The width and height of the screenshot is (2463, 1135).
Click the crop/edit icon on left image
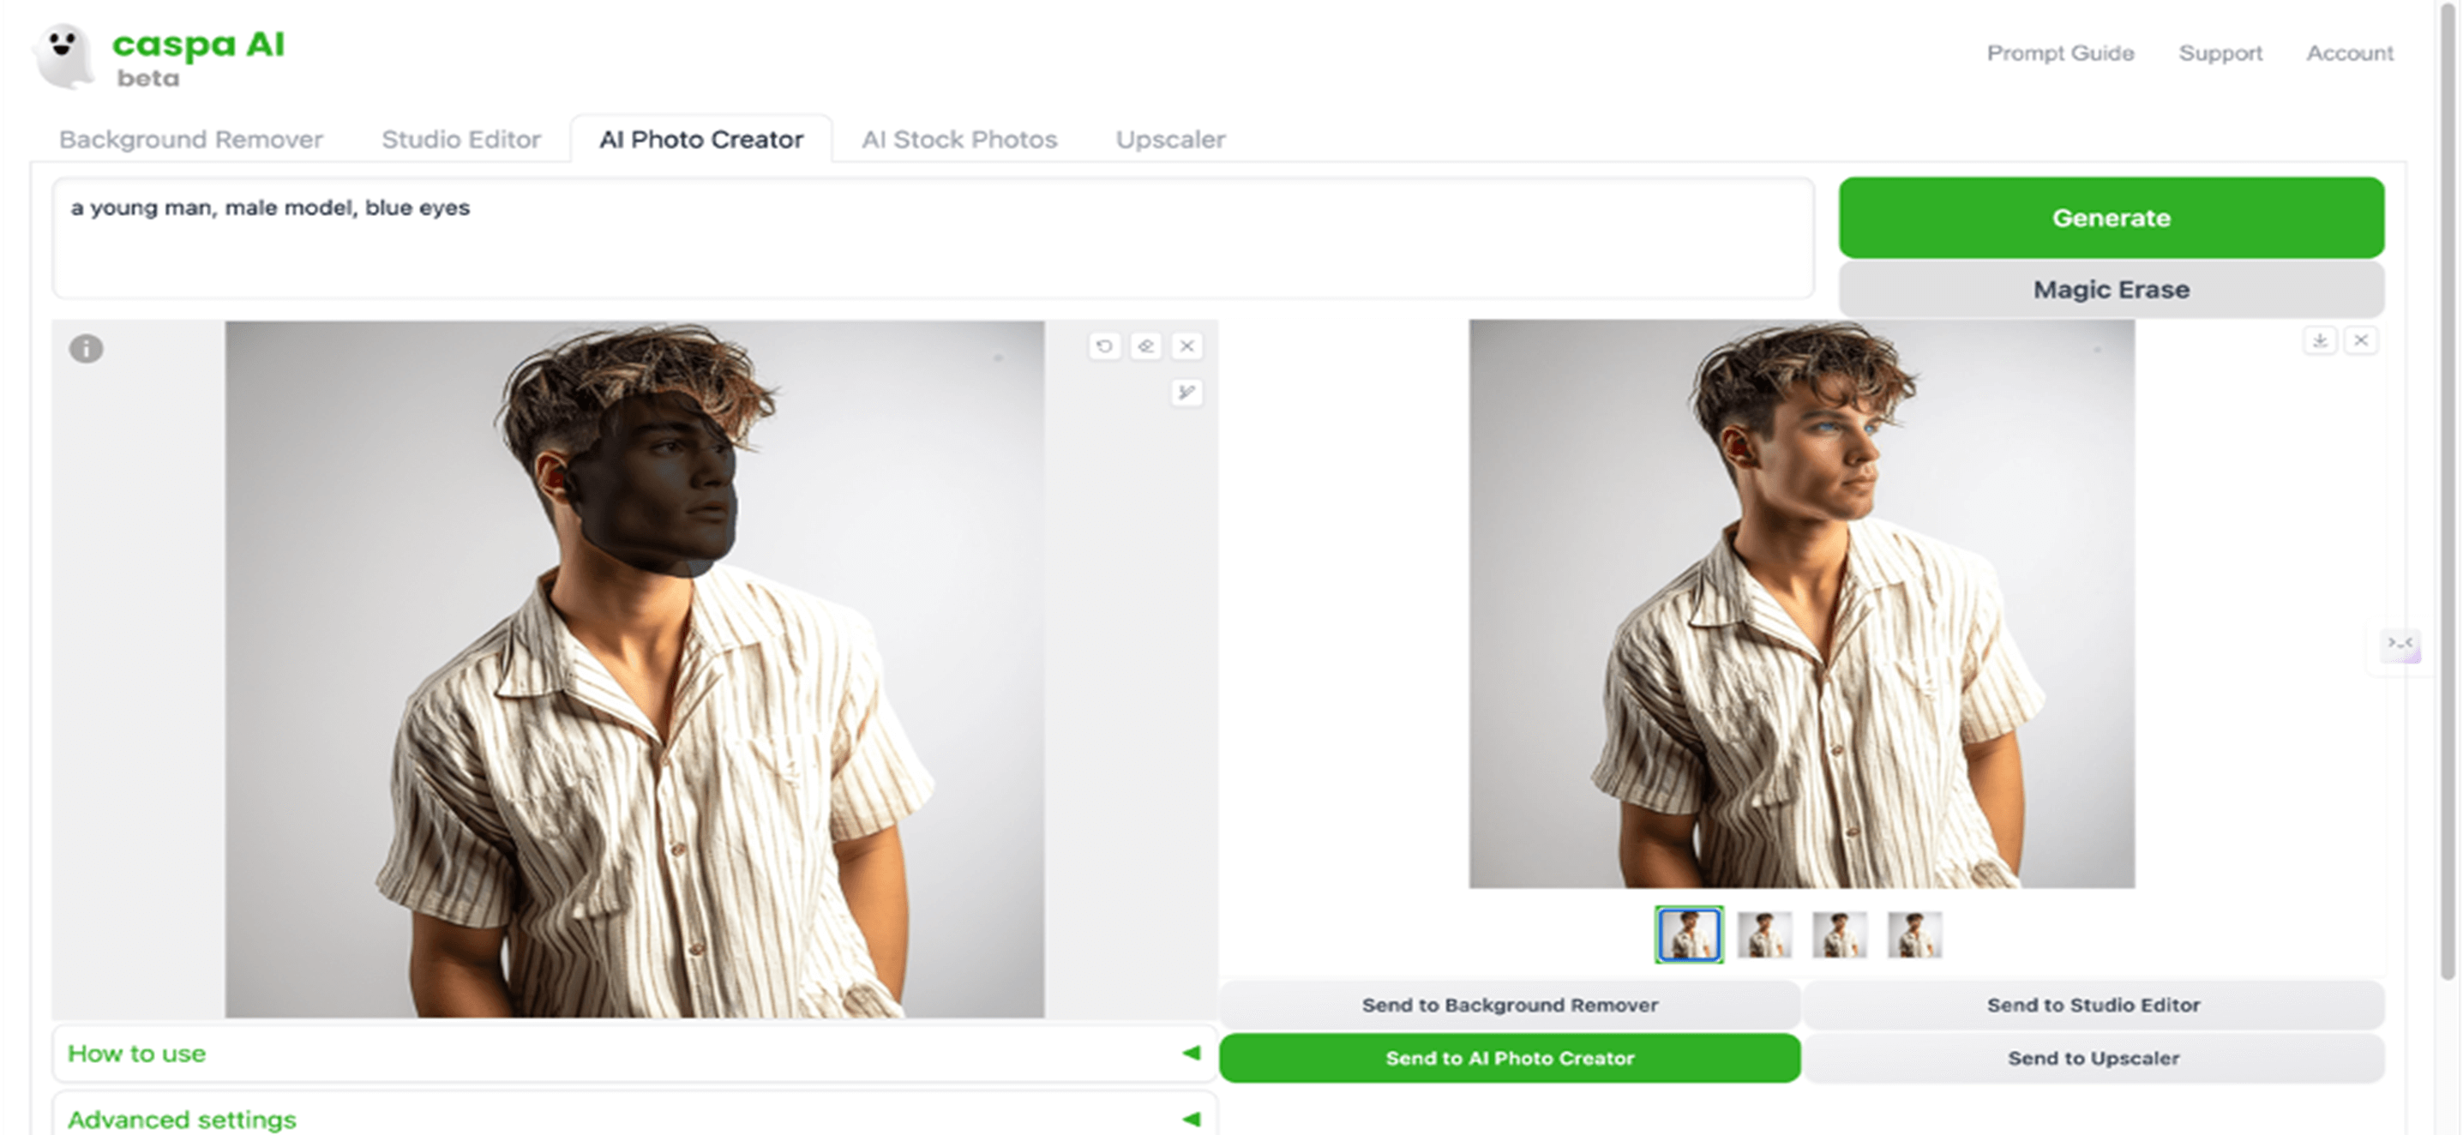[x=1187, y=393]
